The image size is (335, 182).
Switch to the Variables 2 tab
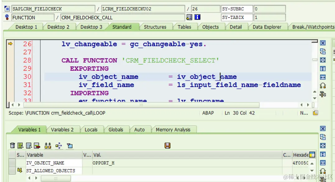pos(62,130)
